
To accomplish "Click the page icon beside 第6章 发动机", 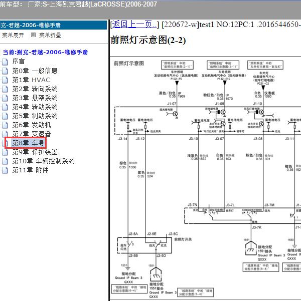I will tap(5, 125).
